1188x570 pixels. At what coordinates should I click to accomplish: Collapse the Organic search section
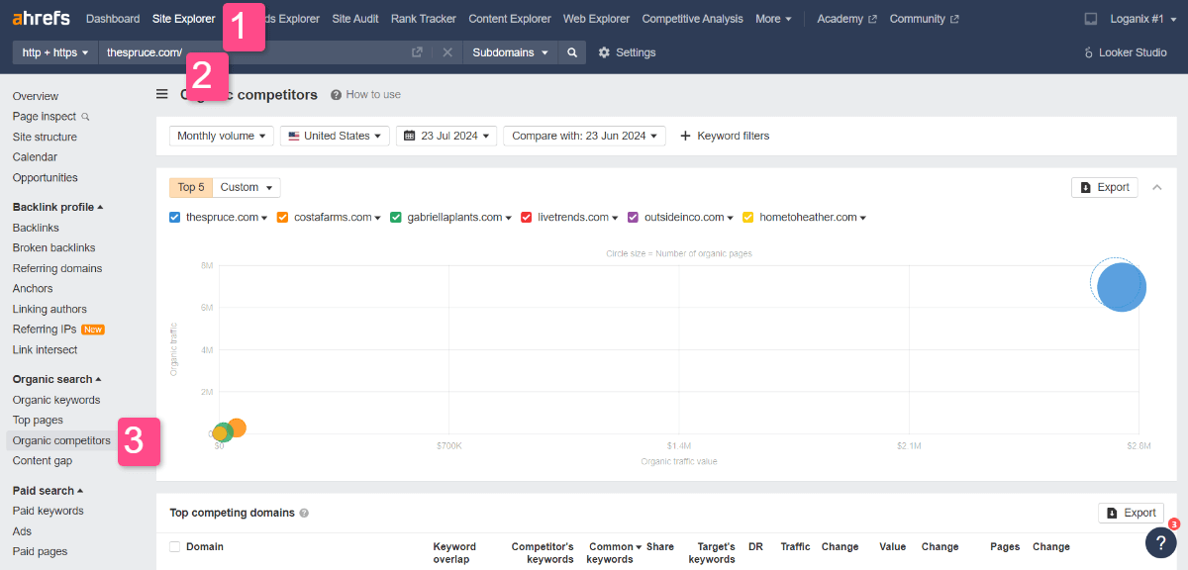coord(57,379)
